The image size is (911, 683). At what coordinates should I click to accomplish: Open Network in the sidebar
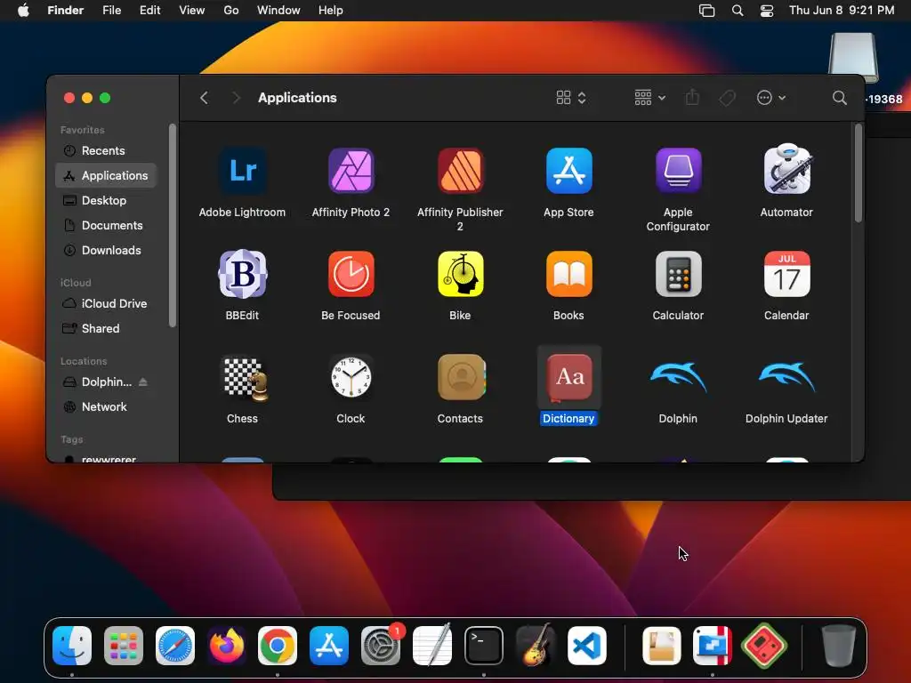click(x=106, y=407)
